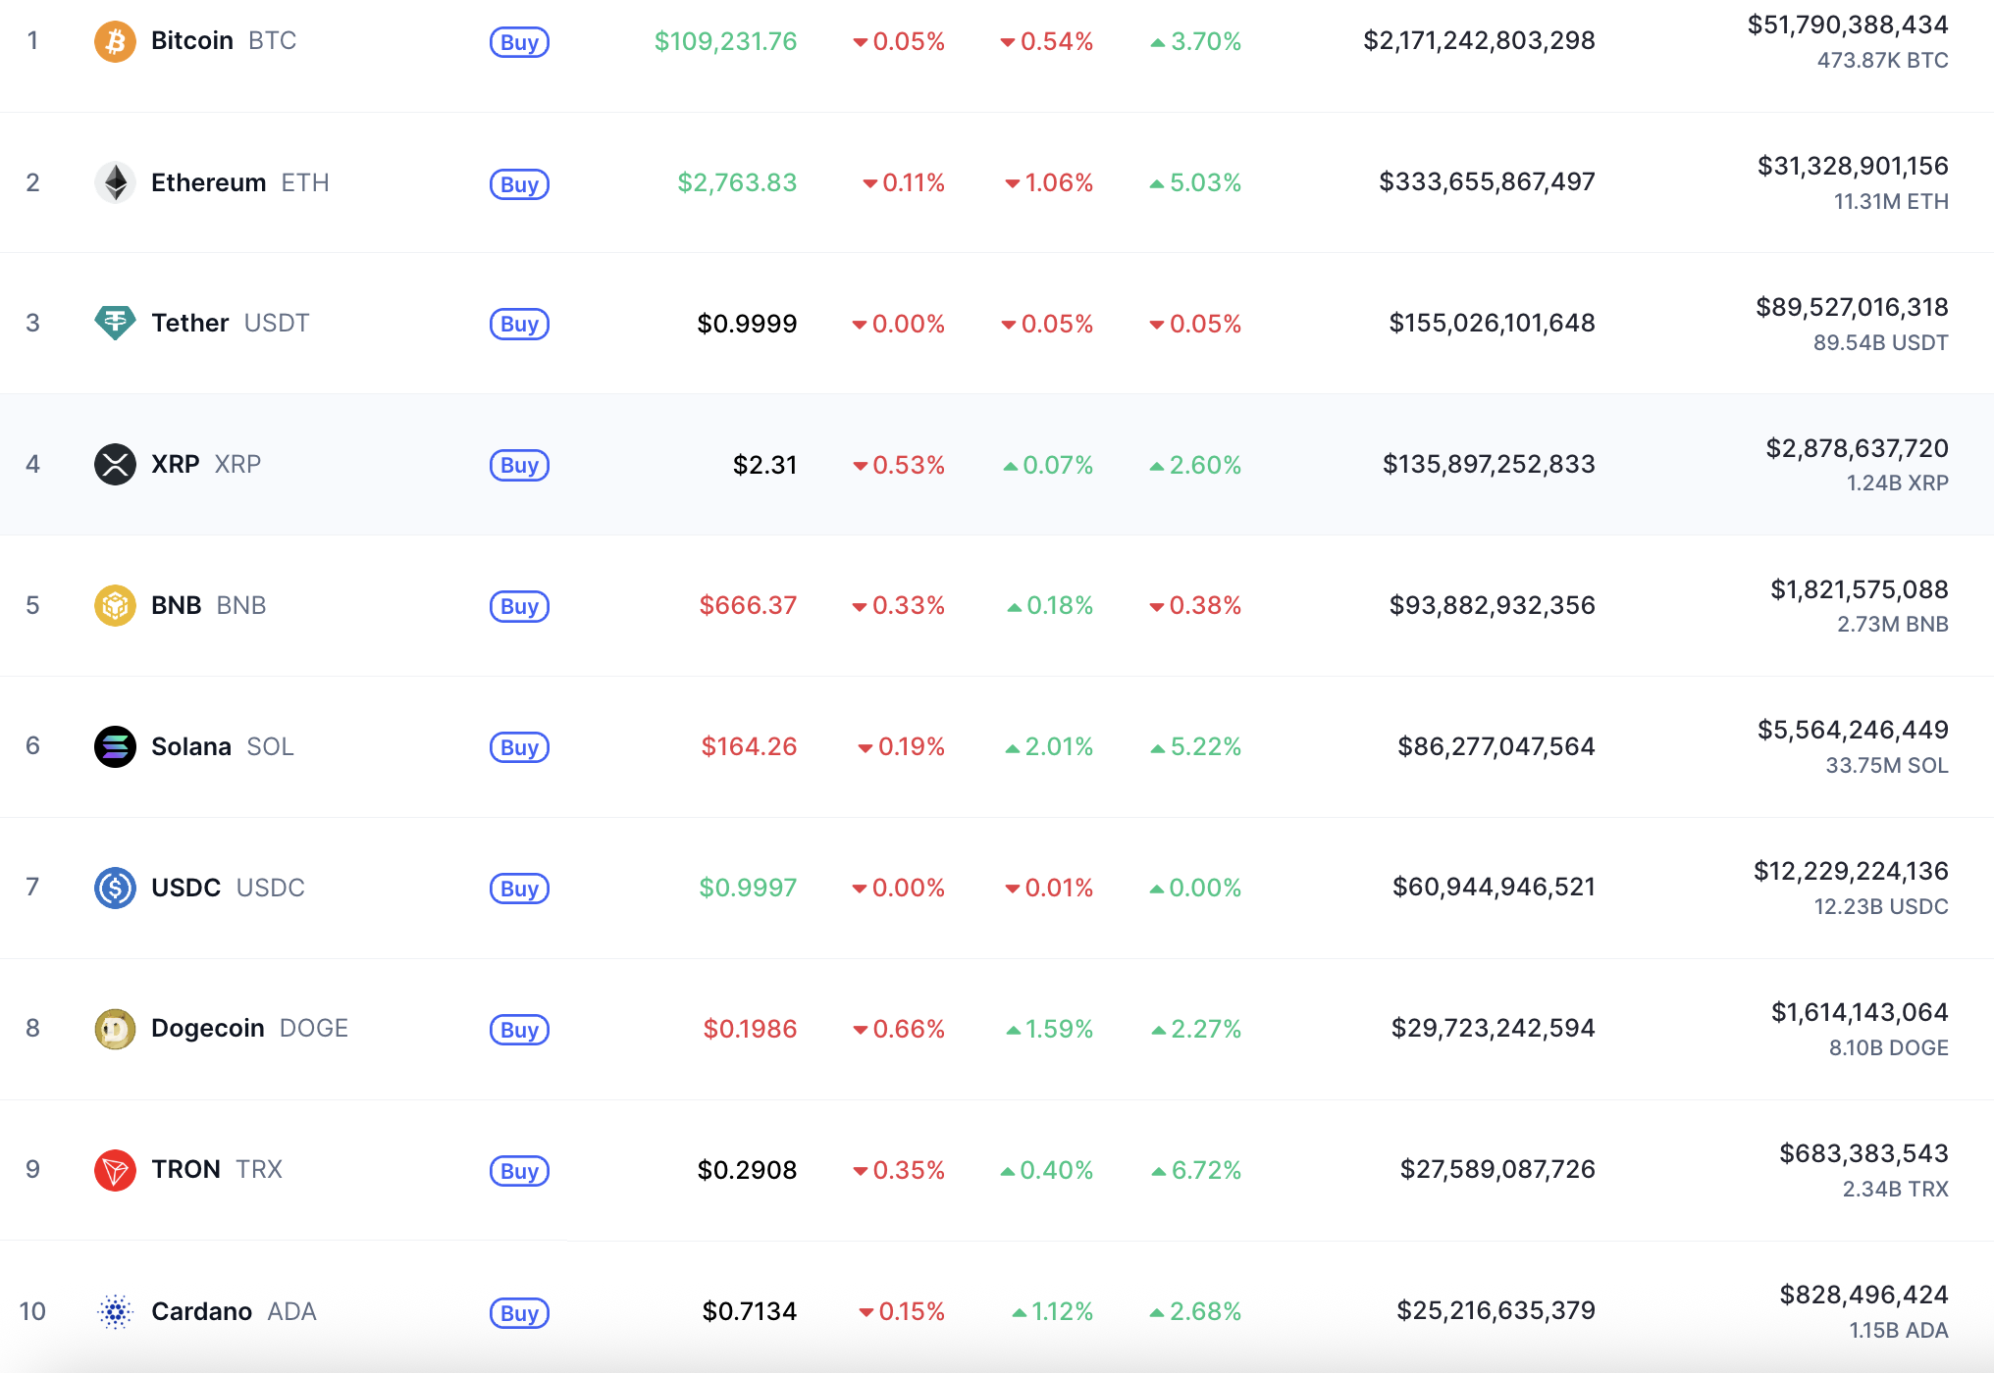Click XRP volume $2,878,637,720
The height and width of the screenshot is (1373, 1994).
(x=1857, y=448)
